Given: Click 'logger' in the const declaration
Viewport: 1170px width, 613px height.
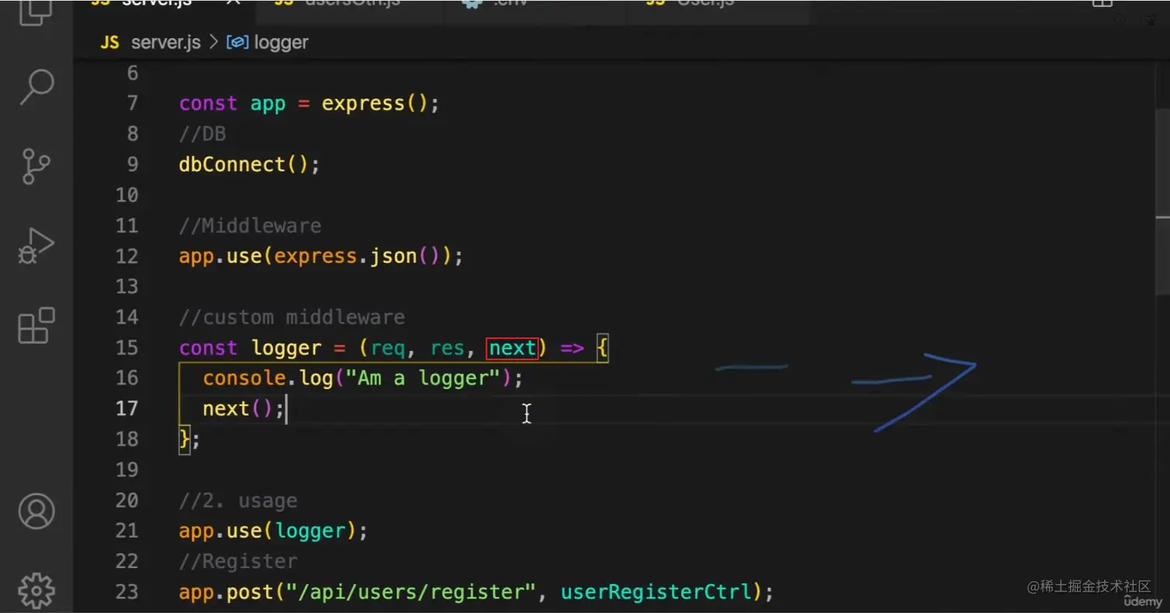Looking at the screenshot, I should 286,348.
